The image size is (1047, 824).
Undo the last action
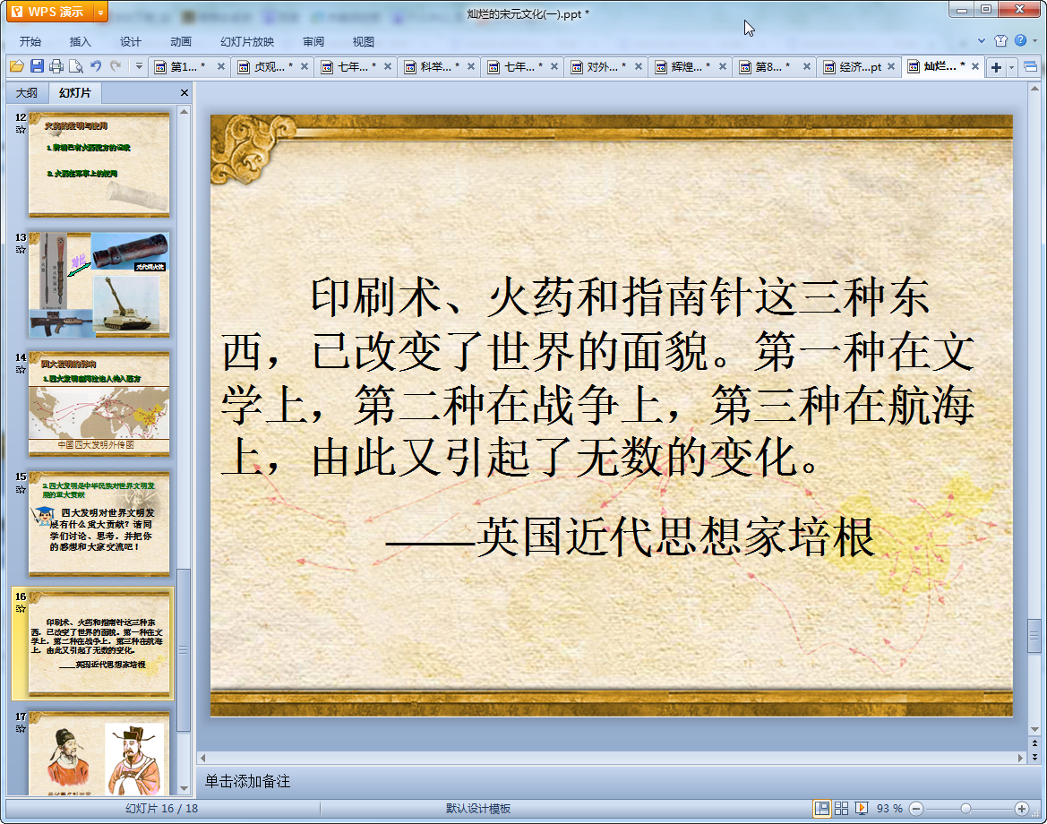coord(96,66)
